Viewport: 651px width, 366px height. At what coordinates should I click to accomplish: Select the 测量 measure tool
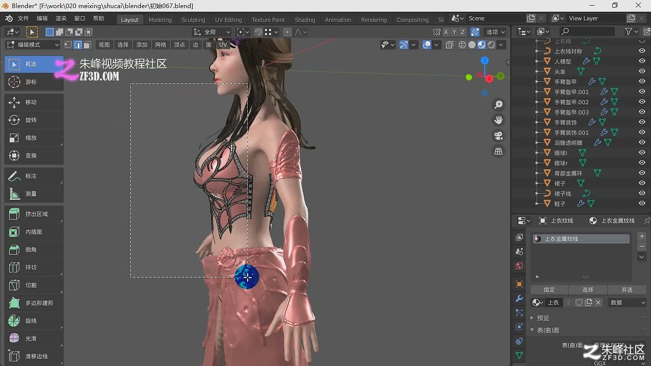point(34,194)
